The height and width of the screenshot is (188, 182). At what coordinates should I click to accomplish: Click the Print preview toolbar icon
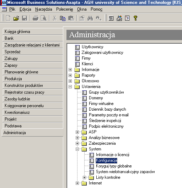(x=44, y=18)
